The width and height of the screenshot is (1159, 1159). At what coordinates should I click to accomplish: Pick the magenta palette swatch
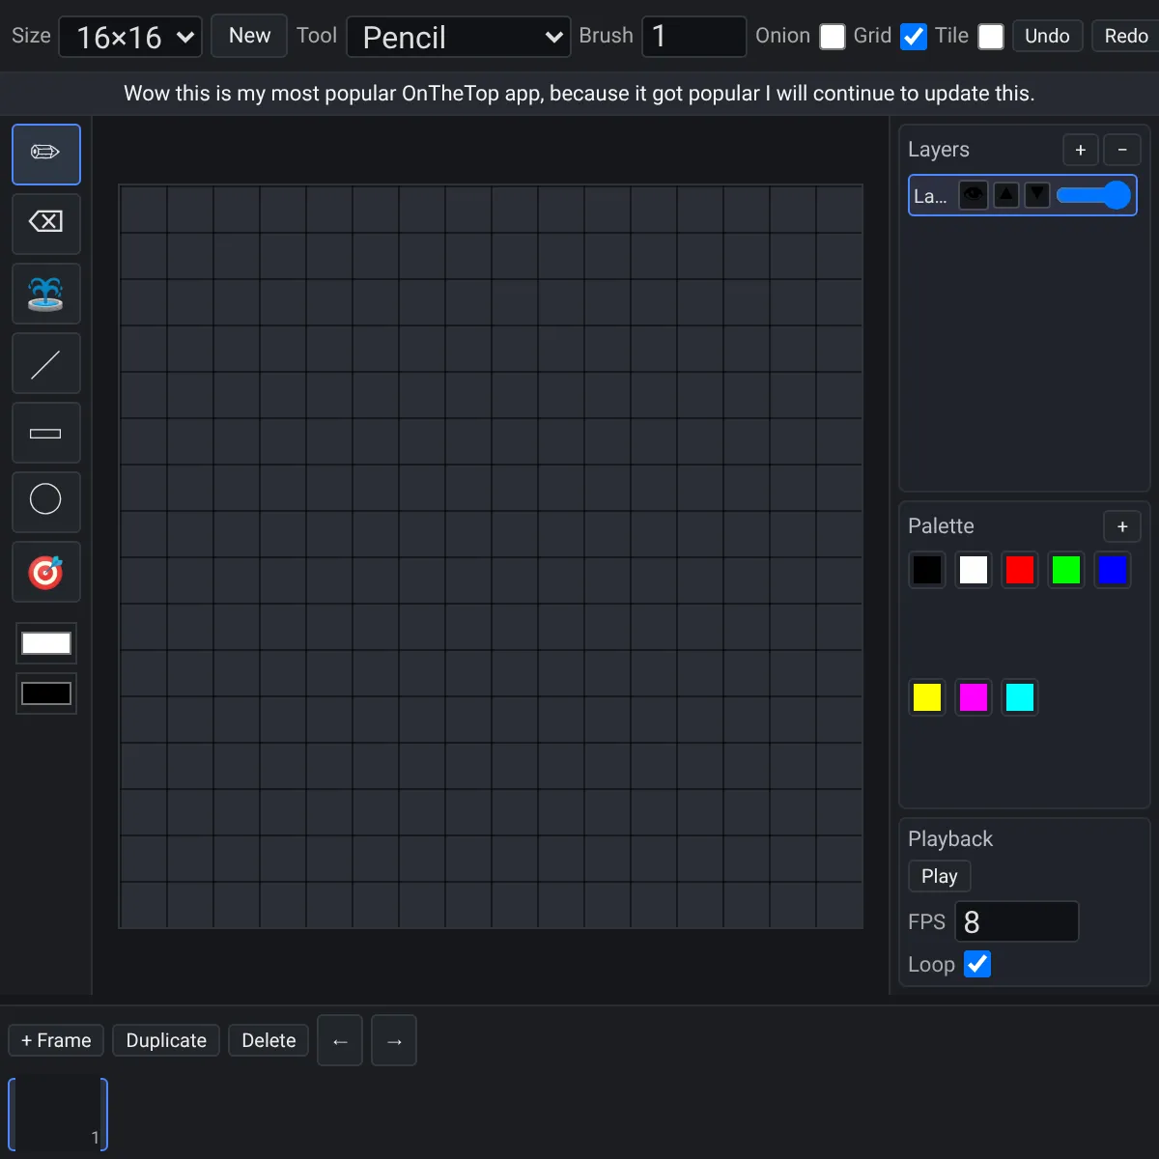[974, 697]
